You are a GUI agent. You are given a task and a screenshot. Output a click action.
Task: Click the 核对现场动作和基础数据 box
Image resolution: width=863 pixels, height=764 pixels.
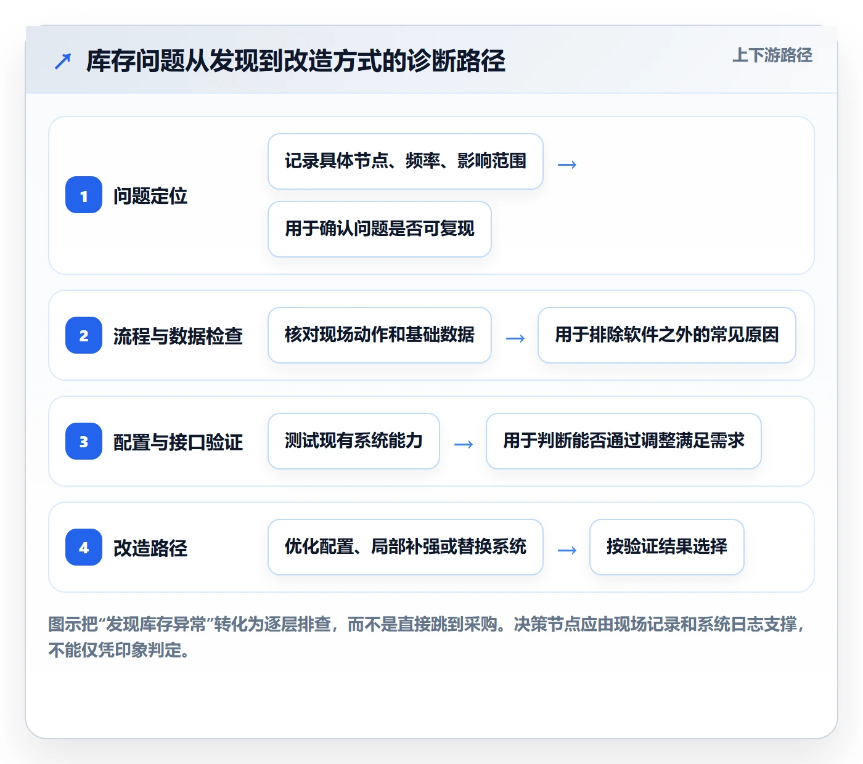[380, 335]
